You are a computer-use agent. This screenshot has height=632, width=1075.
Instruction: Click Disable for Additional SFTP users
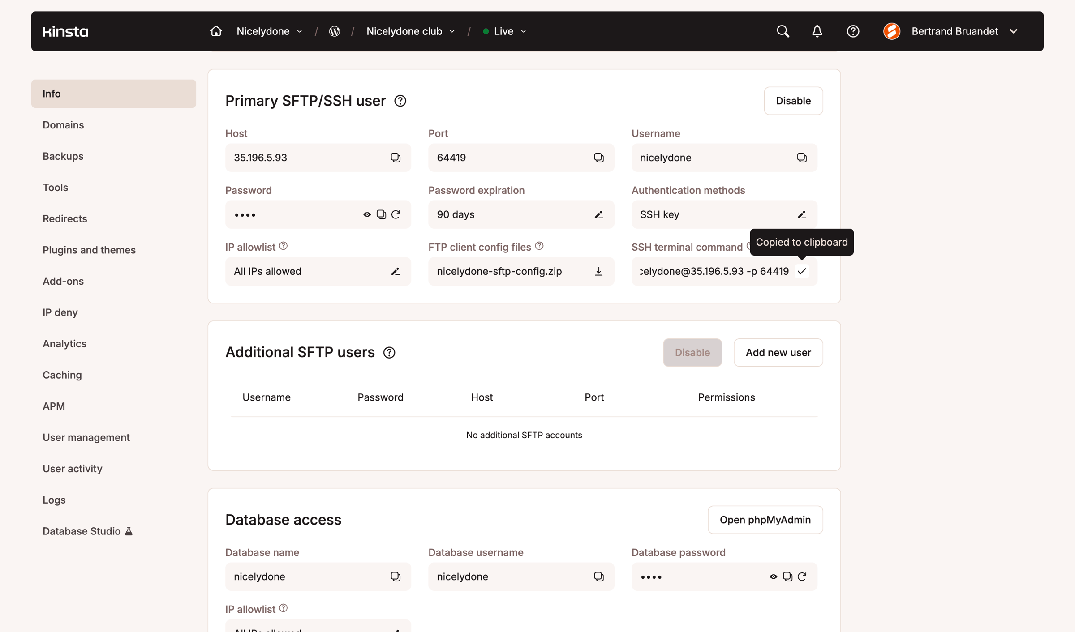(x=692, y=352)
